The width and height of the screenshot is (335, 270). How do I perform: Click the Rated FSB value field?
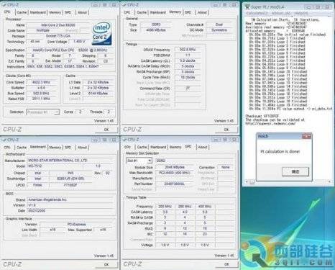[41, 99]
